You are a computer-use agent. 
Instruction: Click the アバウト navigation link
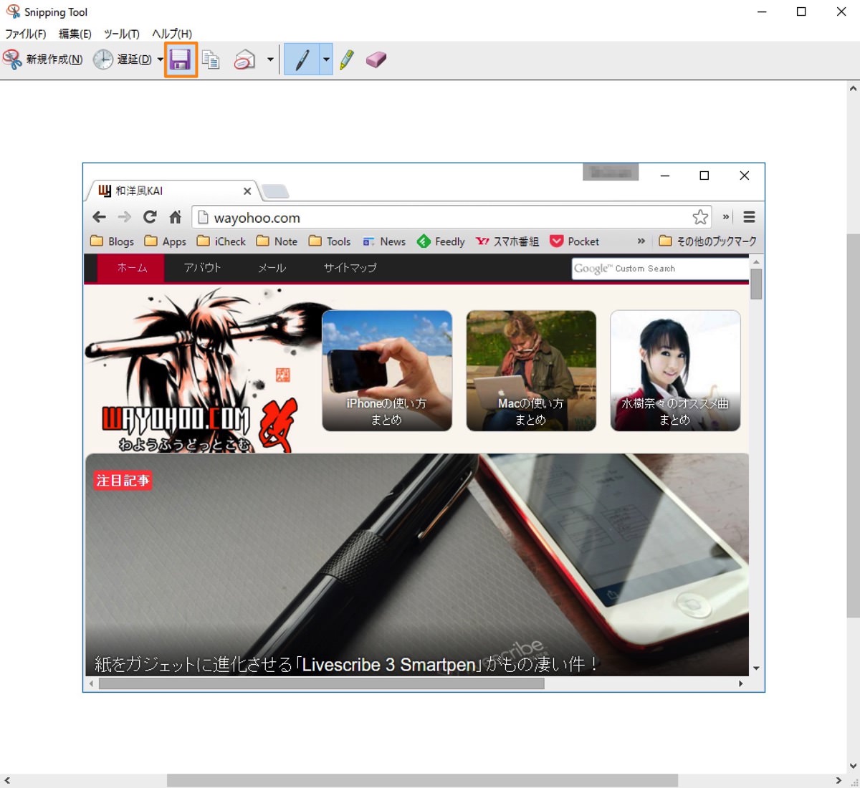[202, 268]
